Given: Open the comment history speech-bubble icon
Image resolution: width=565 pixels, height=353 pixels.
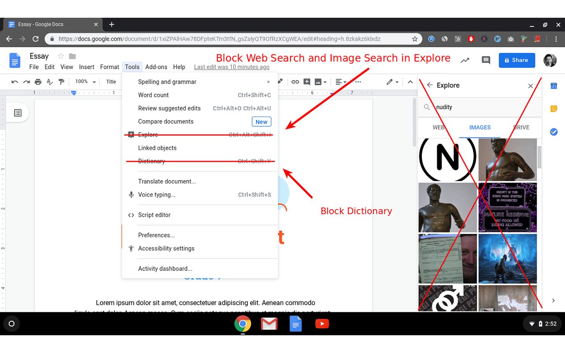Looking at the screenshot, I should [486, 60].
